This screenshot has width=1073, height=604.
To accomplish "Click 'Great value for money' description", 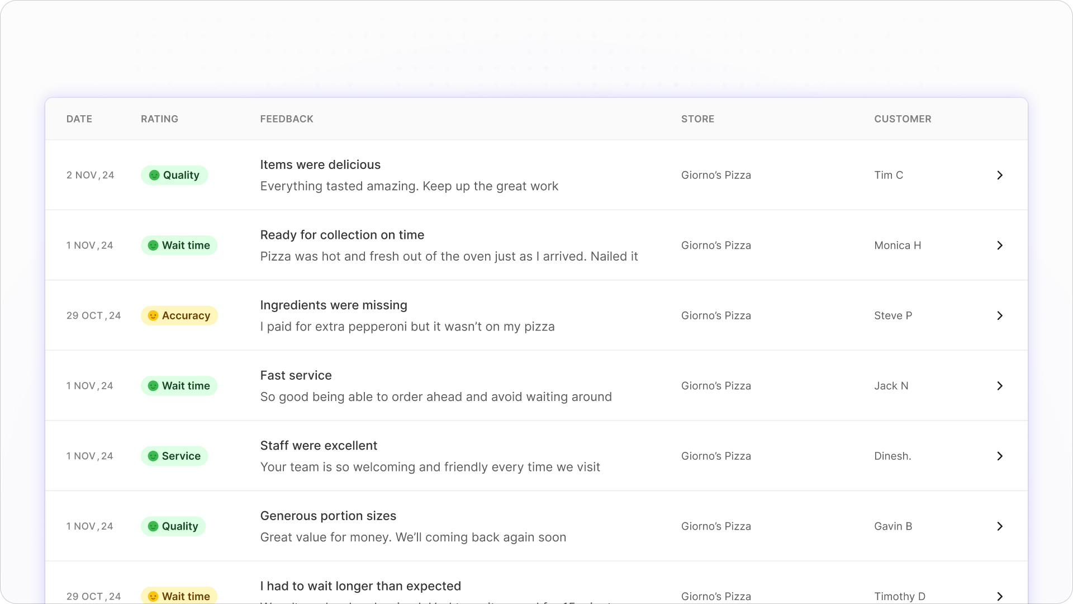I will pos(413,537).
